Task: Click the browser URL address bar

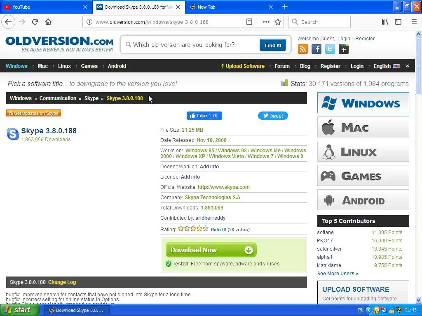Action: [169, 22]
